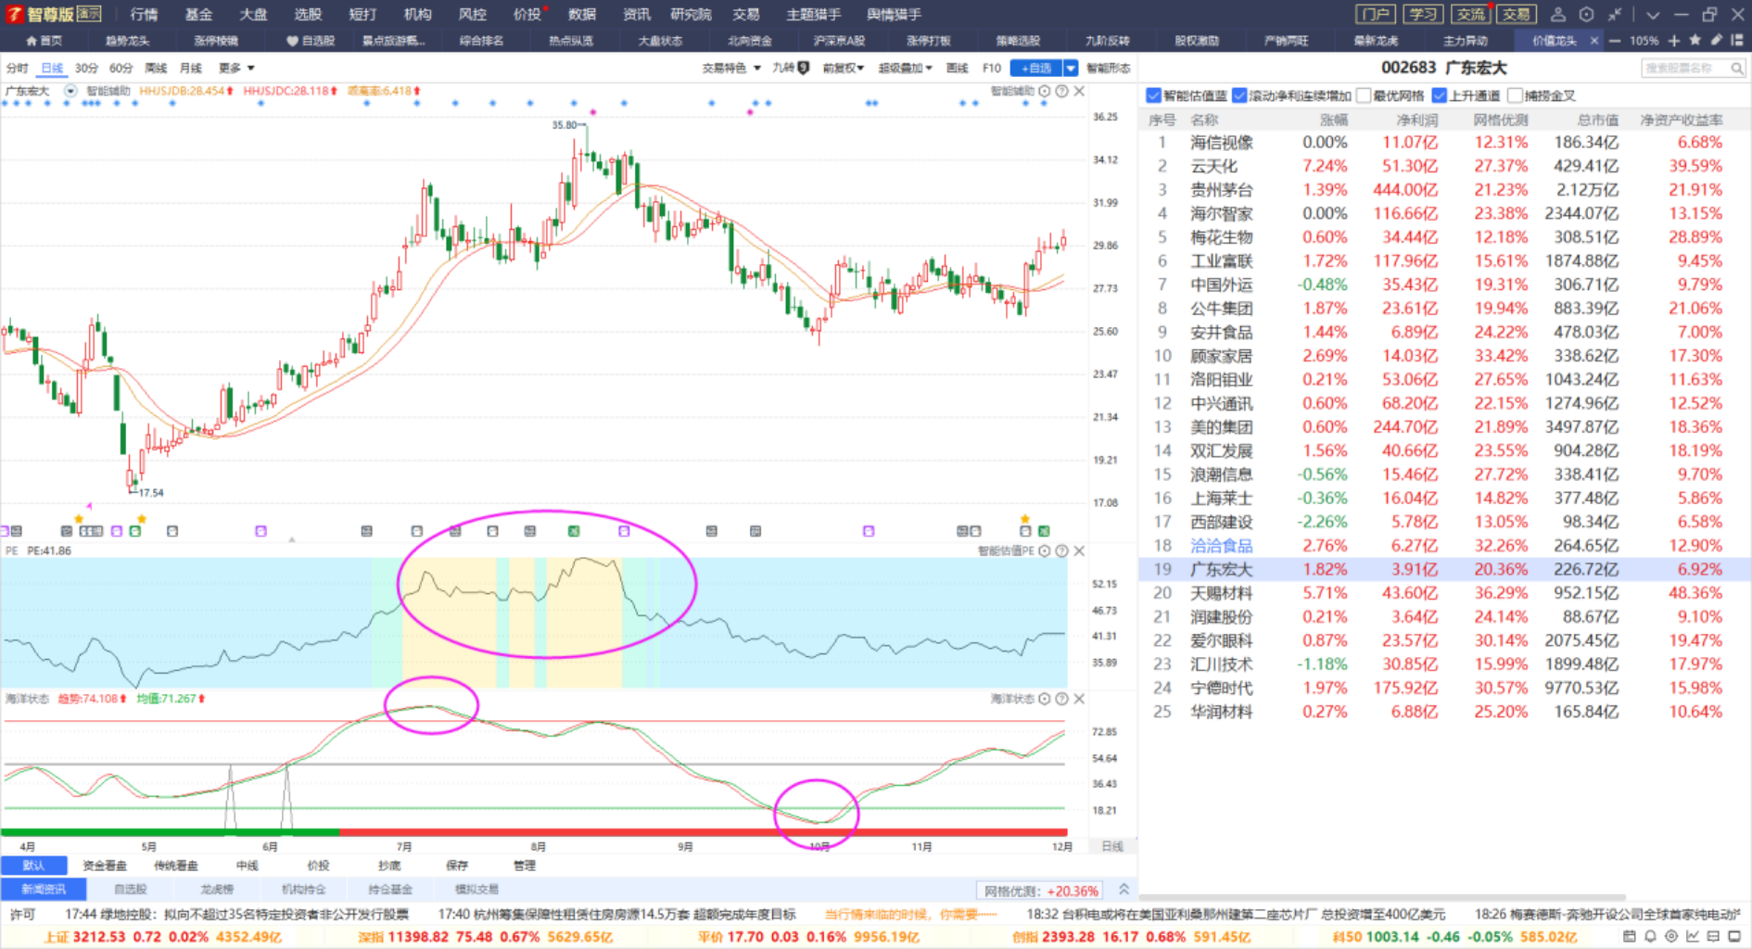
Task: Close the 价值龙头 tab
Action: click(x=1594, y=41)
